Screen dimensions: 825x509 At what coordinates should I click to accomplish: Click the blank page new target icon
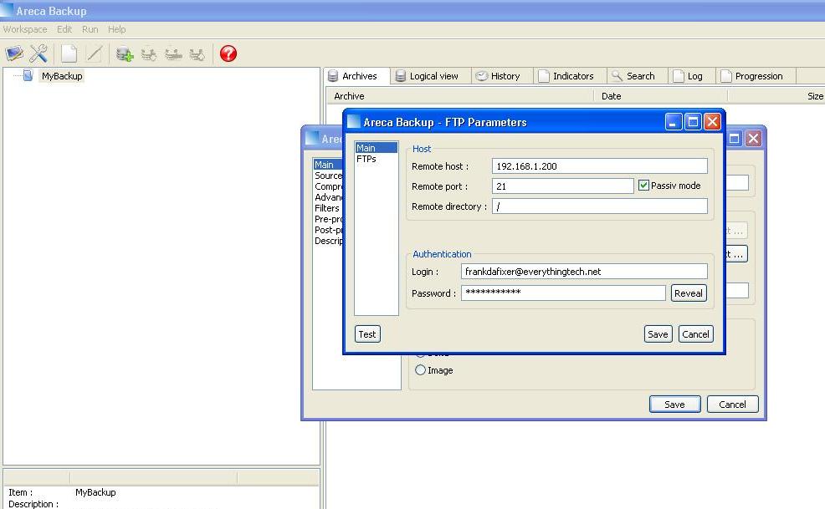coord(69,54)
